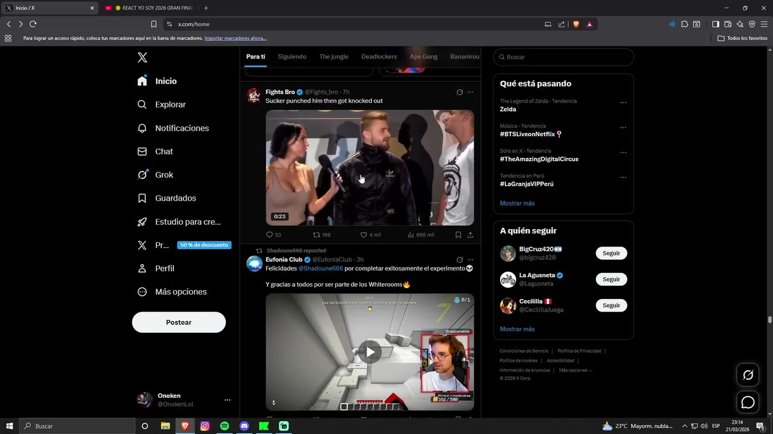Open a new browser tab

pos(206,8)
